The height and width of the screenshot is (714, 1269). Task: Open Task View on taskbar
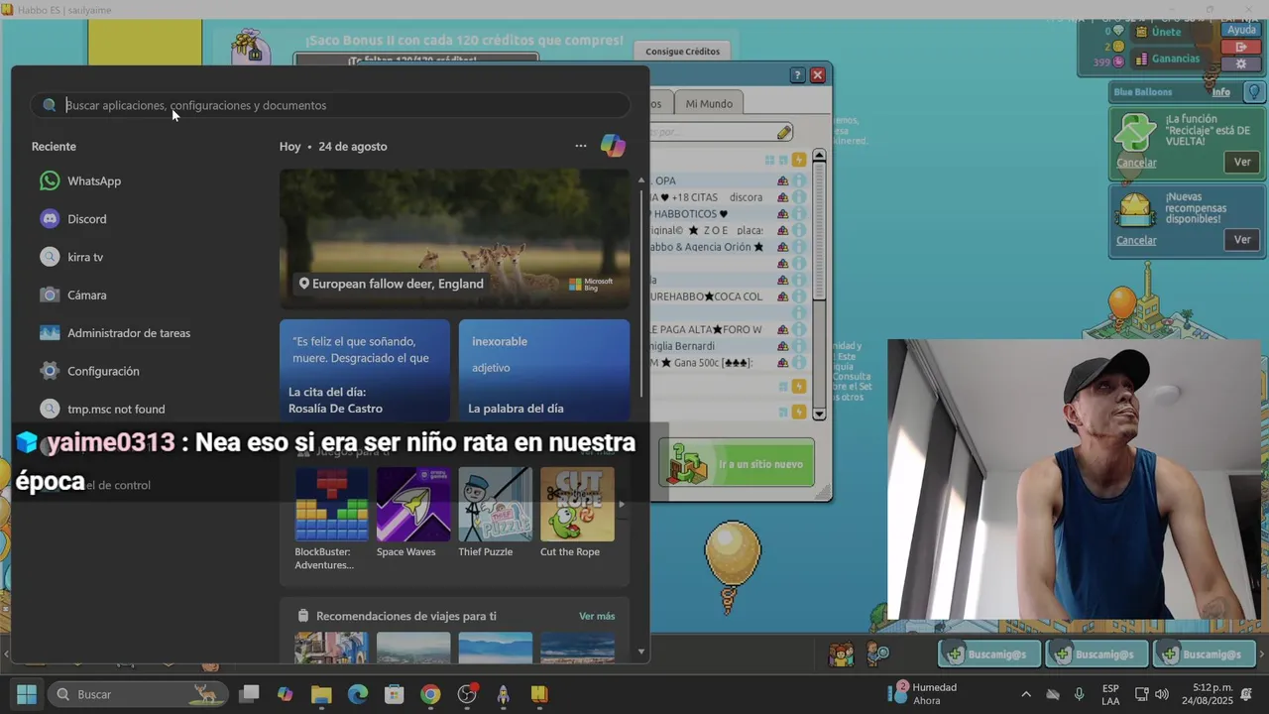(249, 694)
